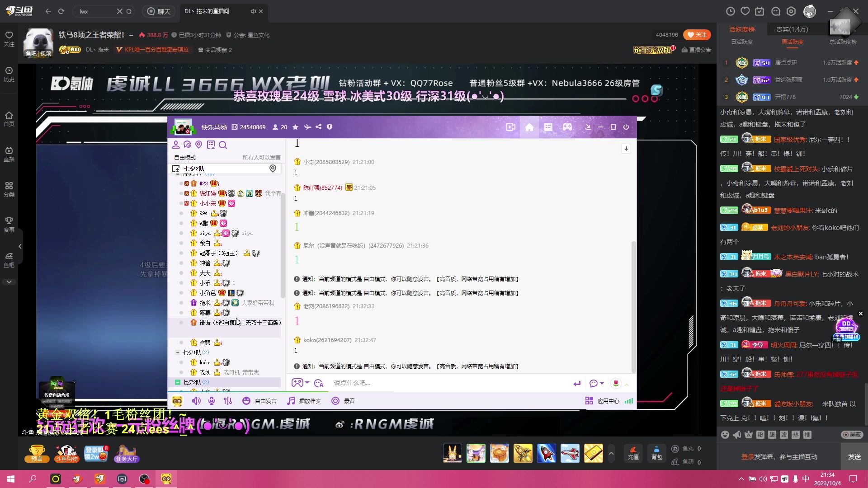868x488 pixels.
Task: Open ranked user 唐点点研
Action: coord(786,63)
